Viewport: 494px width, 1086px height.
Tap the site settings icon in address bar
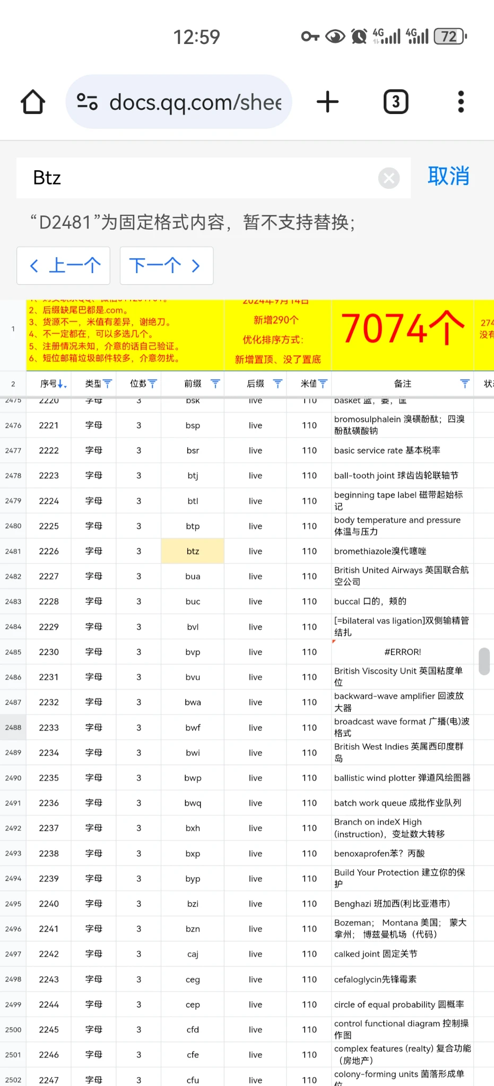87,102
